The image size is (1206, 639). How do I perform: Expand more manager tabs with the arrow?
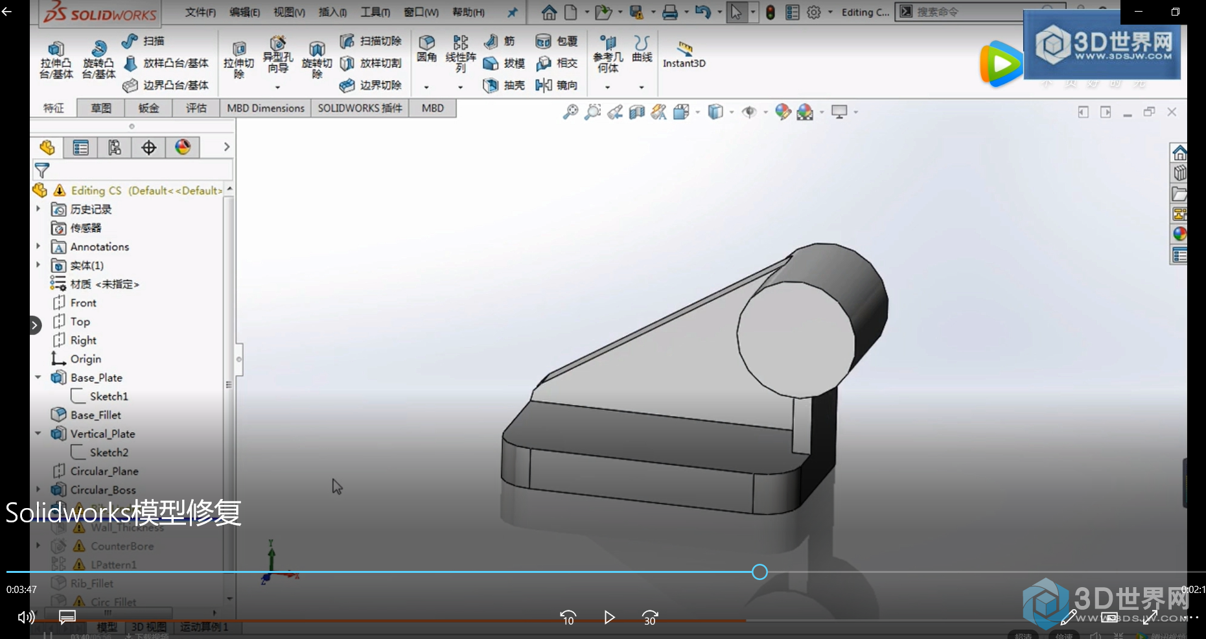coord(226,147)
